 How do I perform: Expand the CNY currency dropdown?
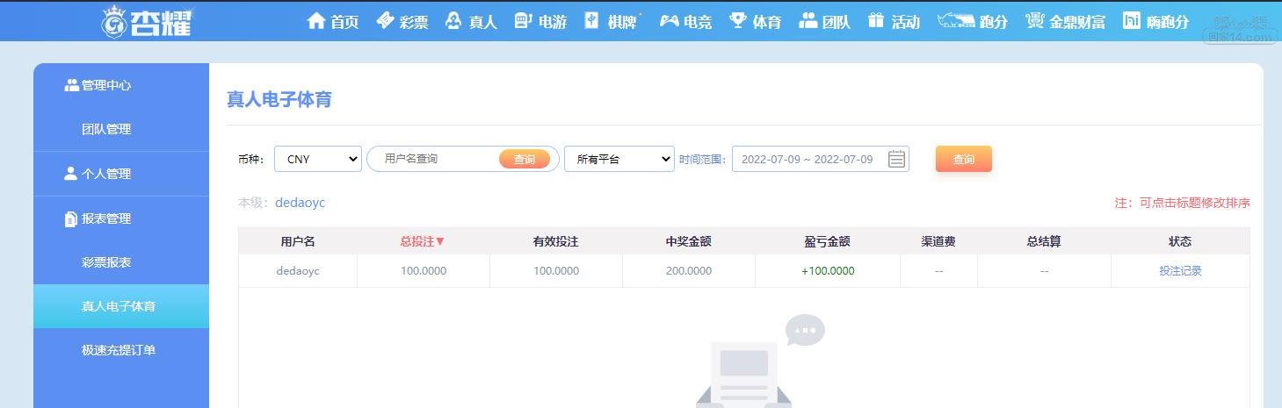click(318, 159)
